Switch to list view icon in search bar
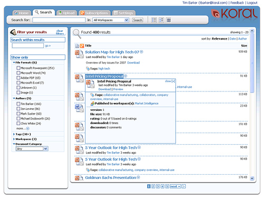Viewport: 264px width, 198px height. click(x=154, y=20)
